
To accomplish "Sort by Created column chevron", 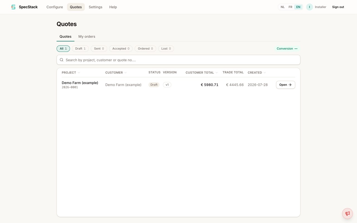I will (x=265, y=73).
